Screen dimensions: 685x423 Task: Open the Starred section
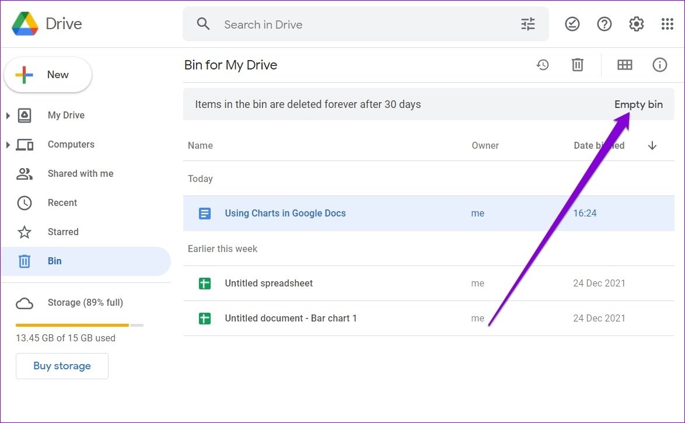coord(63,232)
